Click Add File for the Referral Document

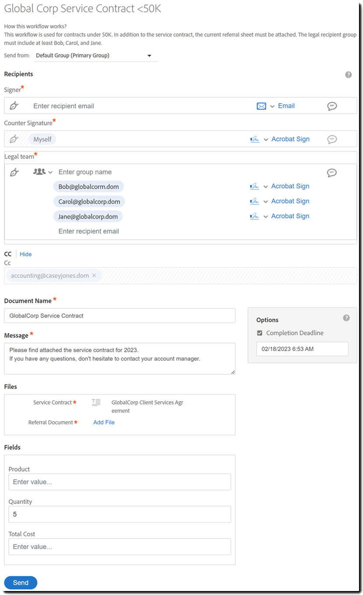[x=104, y=422]
